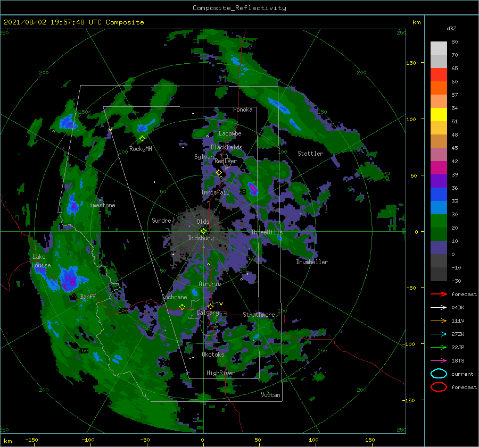This screenshot has width=479, height=447.
Task: Click the yellow diamond marker south of RedDeer
Action: click(219, 173)
